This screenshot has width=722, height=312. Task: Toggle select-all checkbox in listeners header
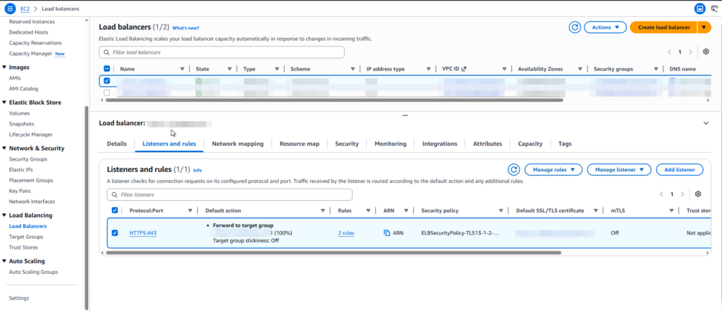click(x=115, y=210)
